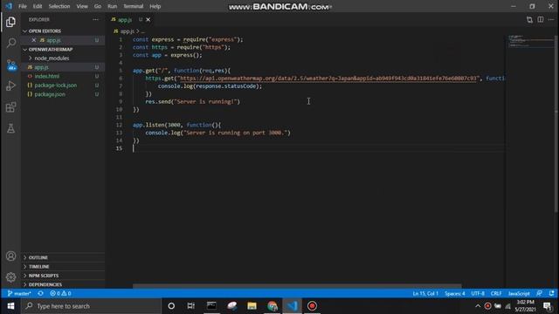Open Run and Debug view

click(x=10, y=85)
